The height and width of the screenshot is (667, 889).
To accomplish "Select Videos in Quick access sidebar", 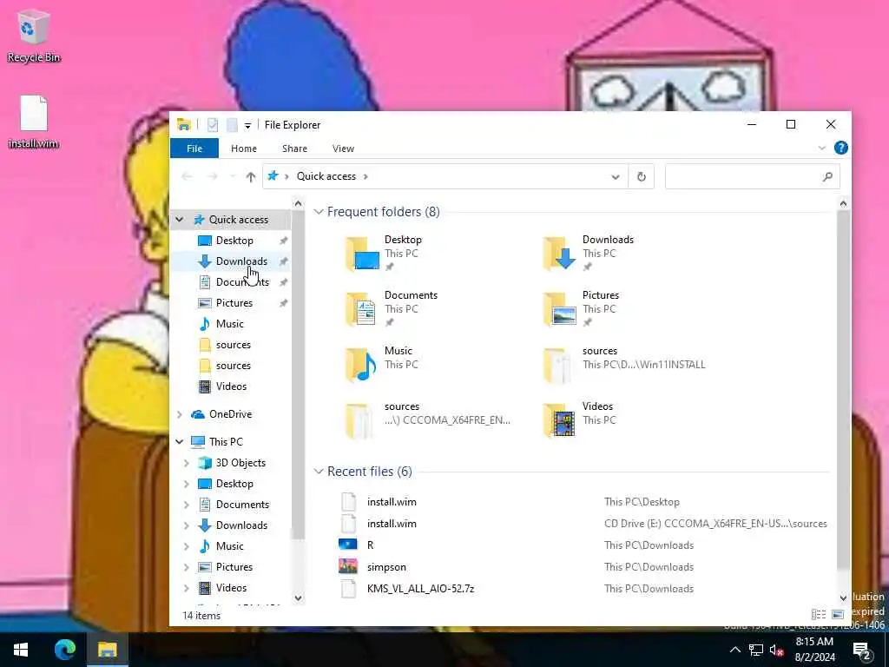I will tap(231, 386).
